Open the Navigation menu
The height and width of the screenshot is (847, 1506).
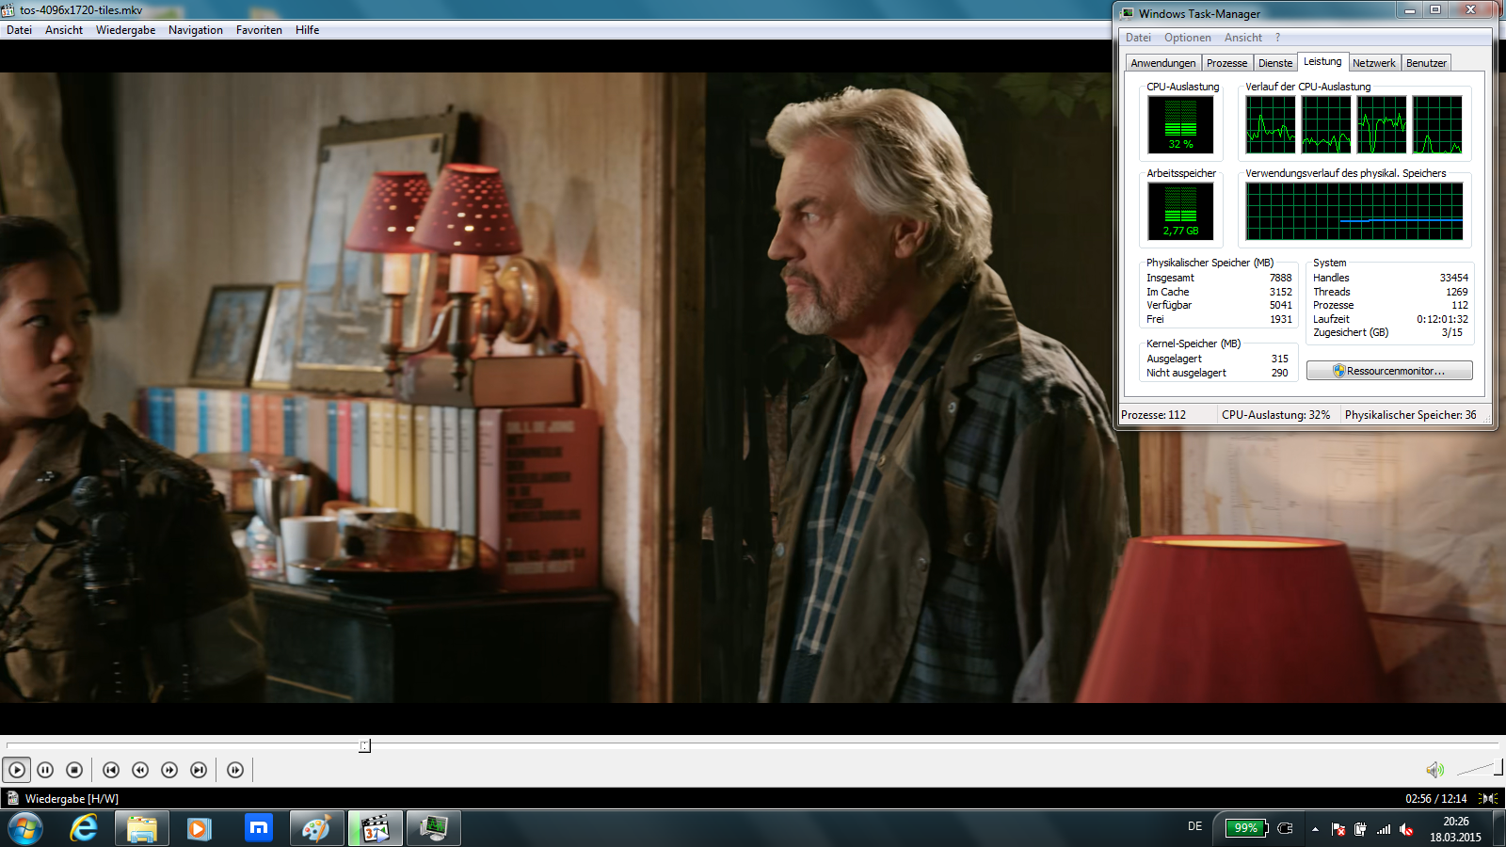[x=196, y=30]
